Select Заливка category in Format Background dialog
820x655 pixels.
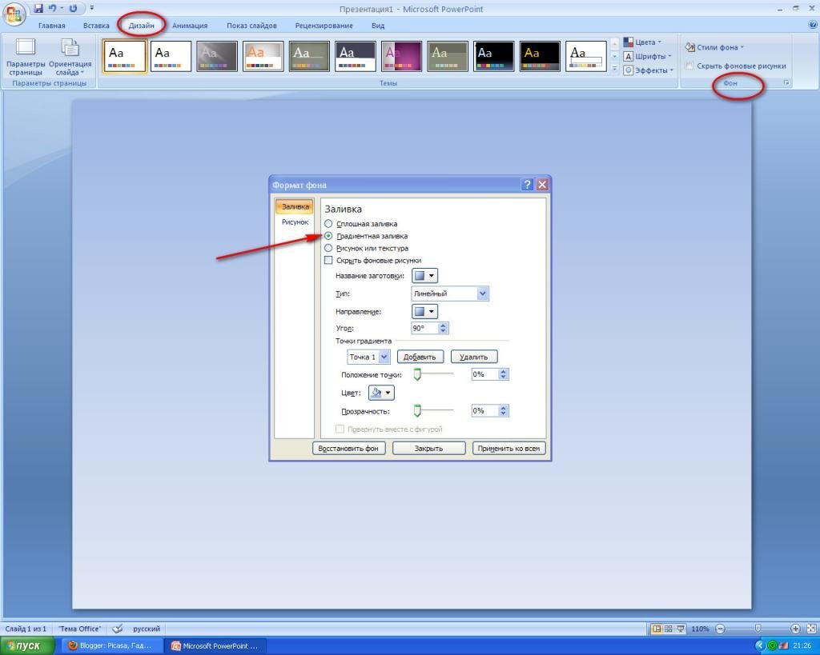pos(295,207)
